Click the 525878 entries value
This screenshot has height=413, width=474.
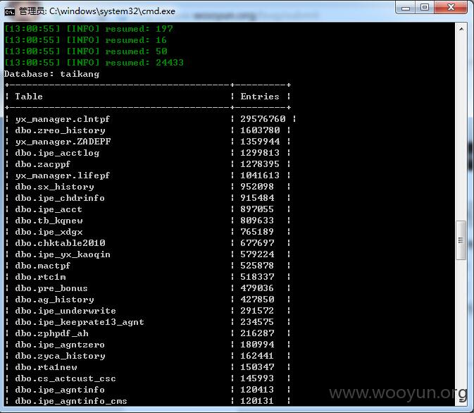(257, 266)
